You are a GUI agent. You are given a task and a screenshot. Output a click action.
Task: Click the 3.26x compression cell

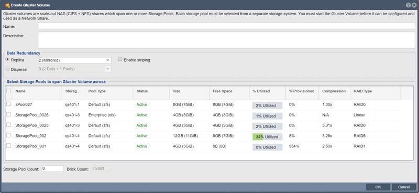coord(327,136)
